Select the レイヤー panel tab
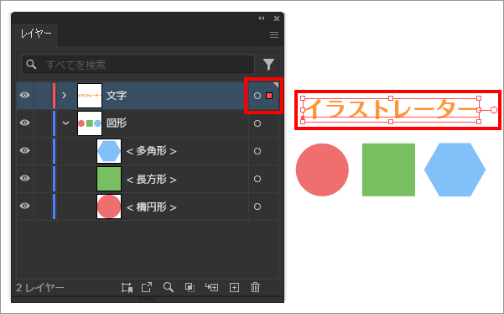This screenshot has height=314, width=504. [x=36, y=34]
